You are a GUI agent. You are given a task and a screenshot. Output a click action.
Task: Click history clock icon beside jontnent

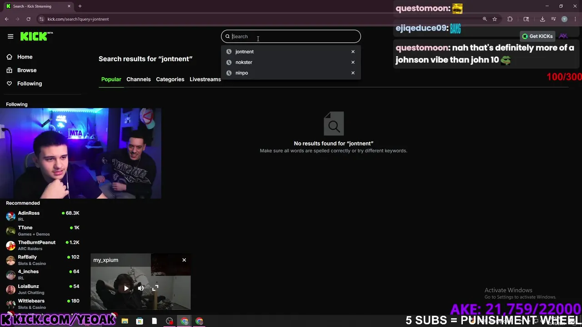229,52
